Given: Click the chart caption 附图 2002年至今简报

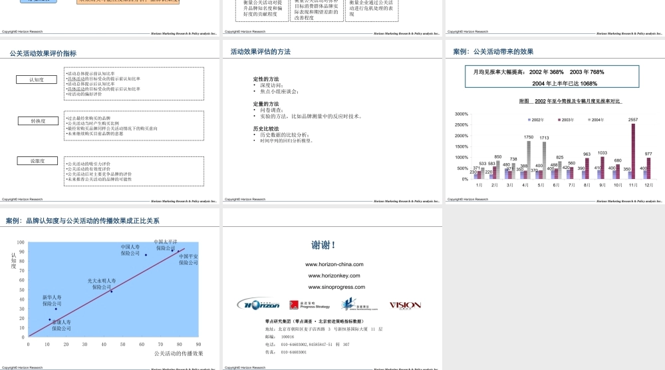Looking at the screenshot, I should (570, 101).
